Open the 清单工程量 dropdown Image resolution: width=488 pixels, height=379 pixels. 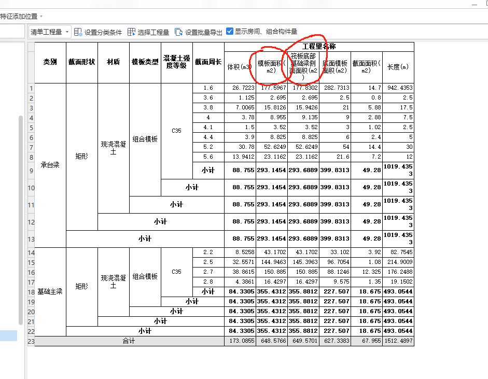50,32
